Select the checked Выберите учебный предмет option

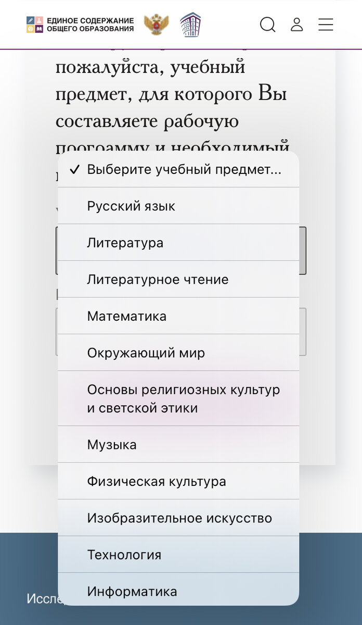178,169
